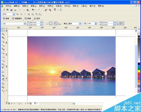
Task: Adjust duplicate distance X 5.0 mm spinner
Action: tap(114, 22)
